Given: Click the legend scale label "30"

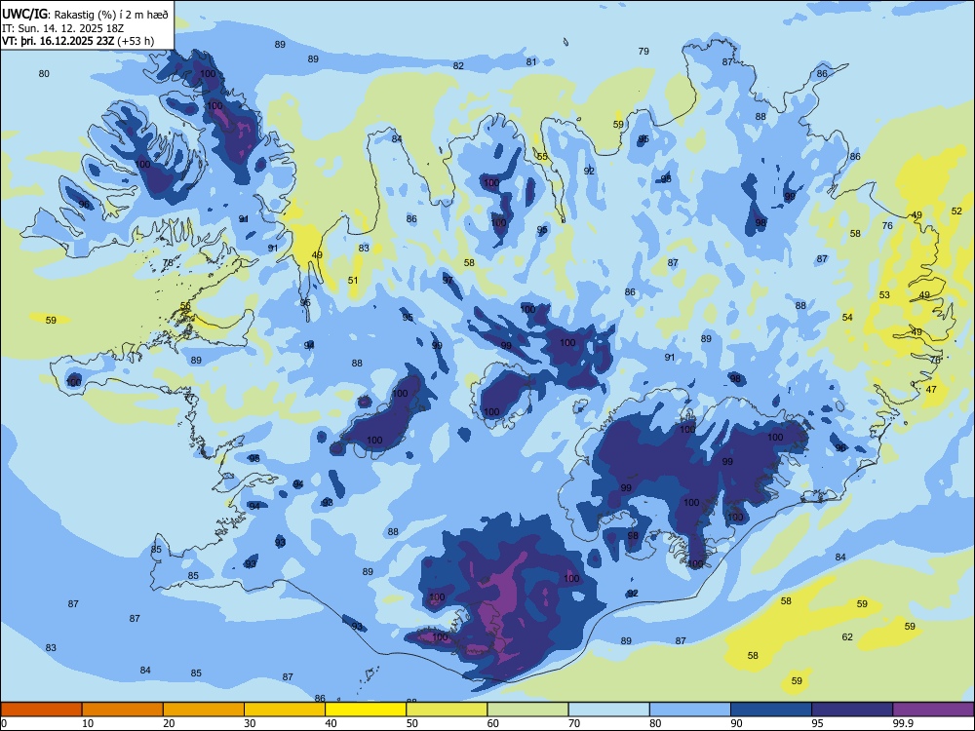Looking at the screenshot, I should [250, 723].
